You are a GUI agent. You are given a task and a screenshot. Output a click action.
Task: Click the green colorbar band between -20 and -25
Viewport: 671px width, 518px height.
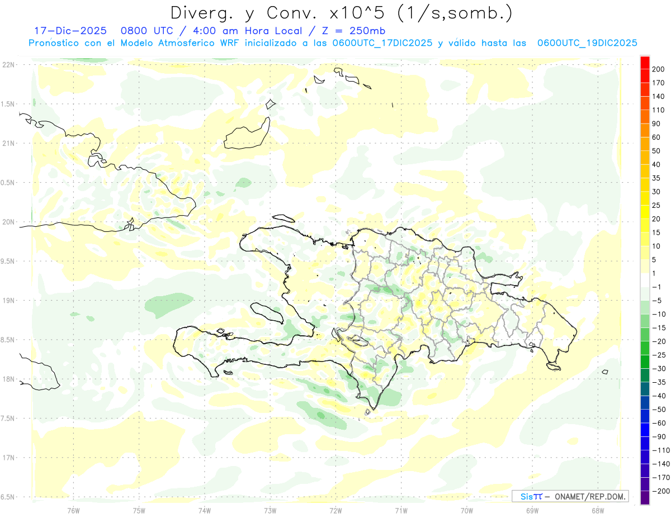click(645, 349)
